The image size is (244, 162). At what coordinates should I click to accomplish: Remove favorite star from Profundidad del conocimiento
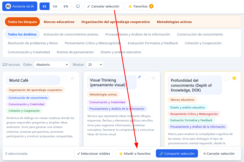(234, 78)
